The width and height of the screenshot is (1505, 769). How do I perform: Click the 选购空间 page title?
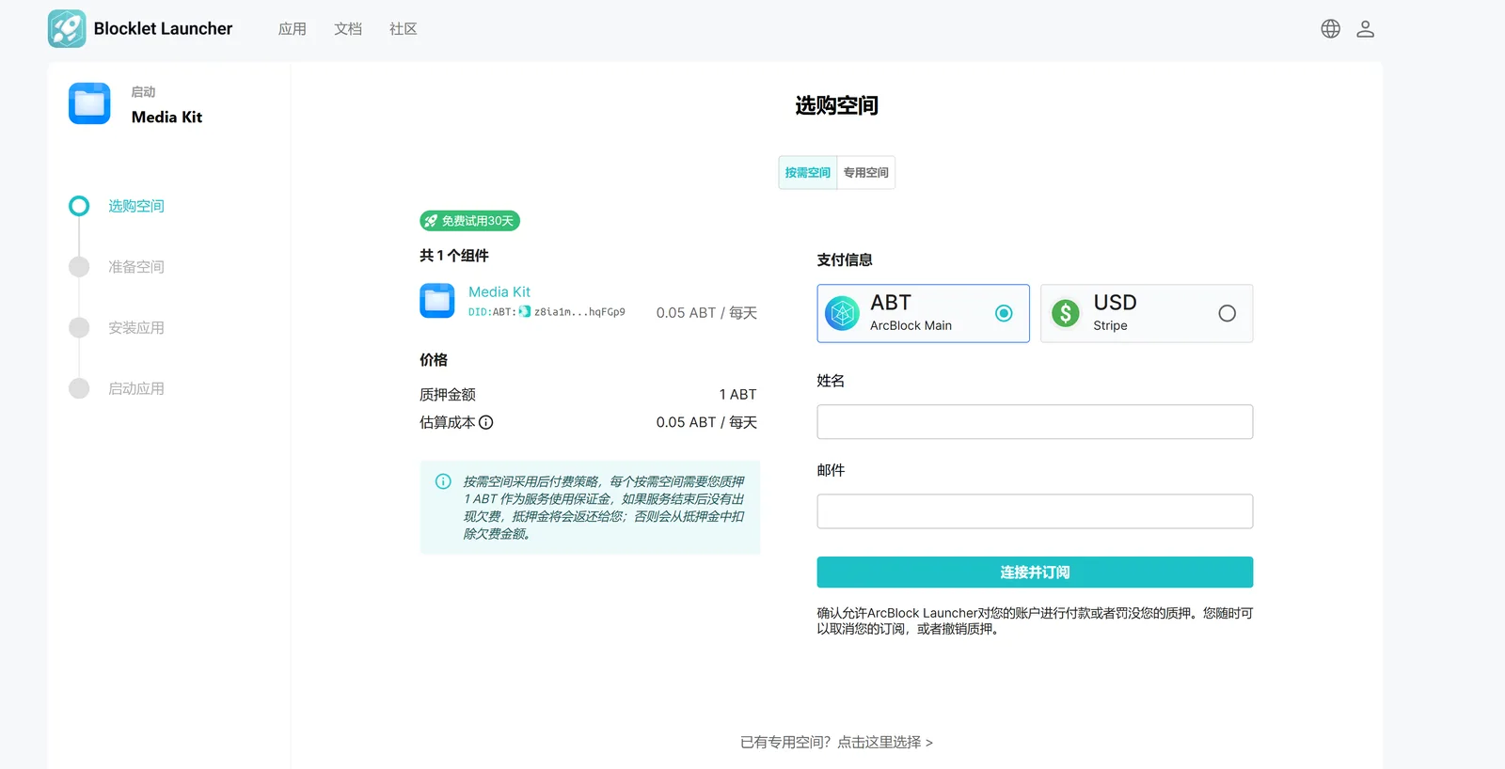coord(837,105)
